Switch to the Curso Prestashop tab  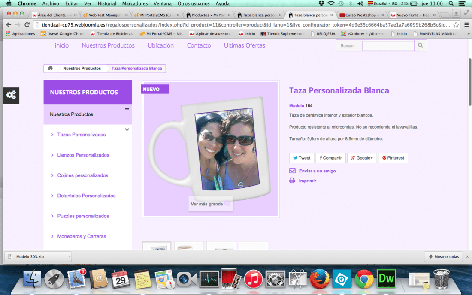tap(361, 15)
